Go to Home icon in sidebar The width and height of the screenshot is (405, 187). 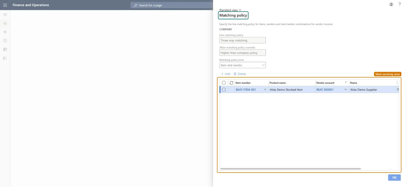[x=5, y=23]
